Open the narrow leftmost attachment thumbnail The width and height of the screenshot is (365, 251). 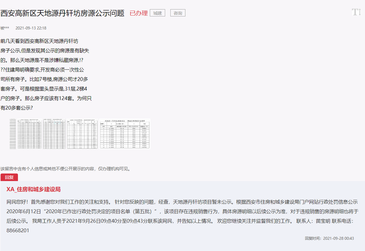coord(13,134)
